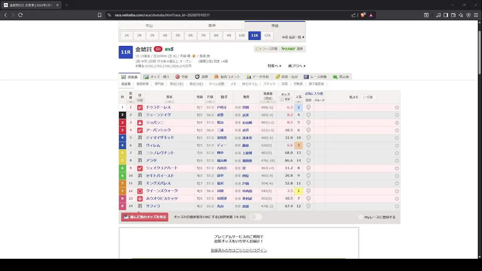Switch to the レース映像 tab
This screenshot has height=271, width=482.
tap(316, 77)
